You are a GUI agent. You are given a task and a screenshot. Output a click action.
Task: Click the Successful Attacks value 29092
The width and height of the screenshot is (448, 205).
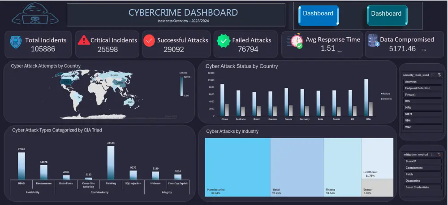coord(174,49)
